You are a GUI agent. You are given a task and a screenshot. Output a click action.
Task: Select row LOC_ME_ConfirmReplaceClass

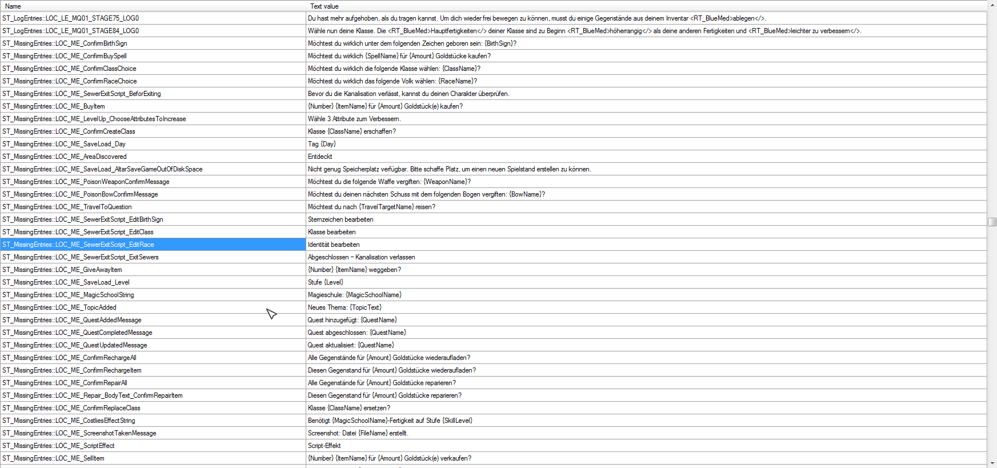coord(494,408)
